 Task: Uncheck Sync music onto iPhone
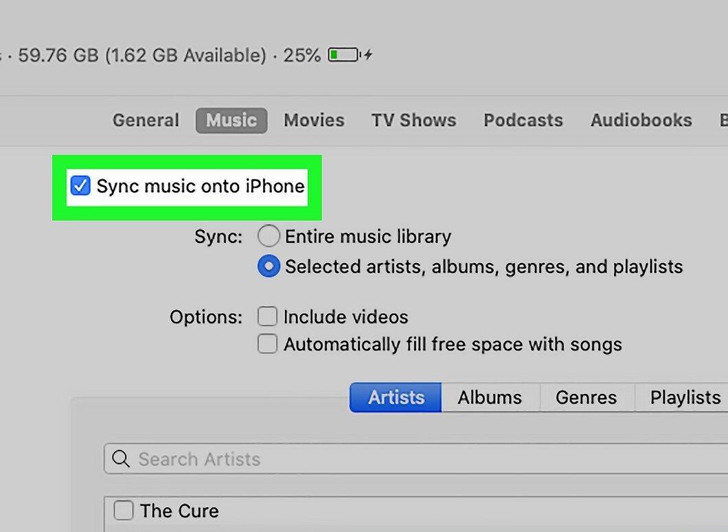80,186
